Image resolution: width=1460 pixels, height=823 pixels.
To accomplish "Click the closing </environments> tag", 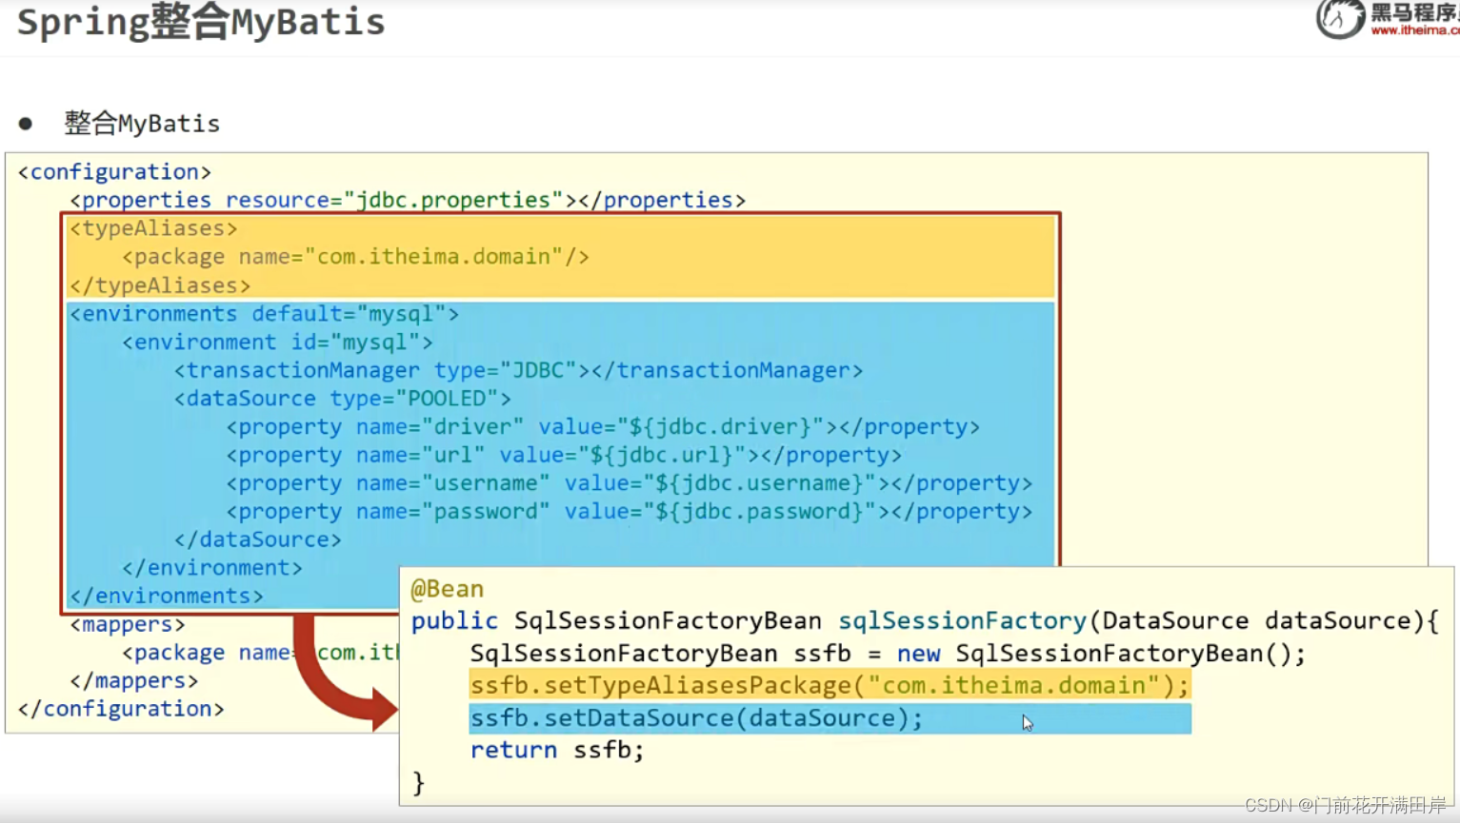I will tap(167, 597).
